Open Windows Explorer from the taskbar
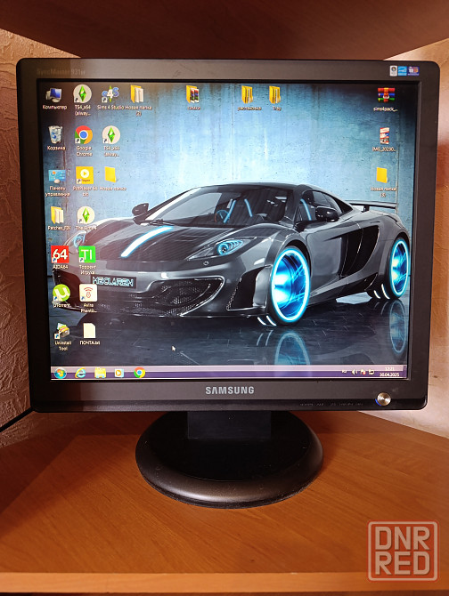This screenshot has width=449, height=596. point(100,373)
